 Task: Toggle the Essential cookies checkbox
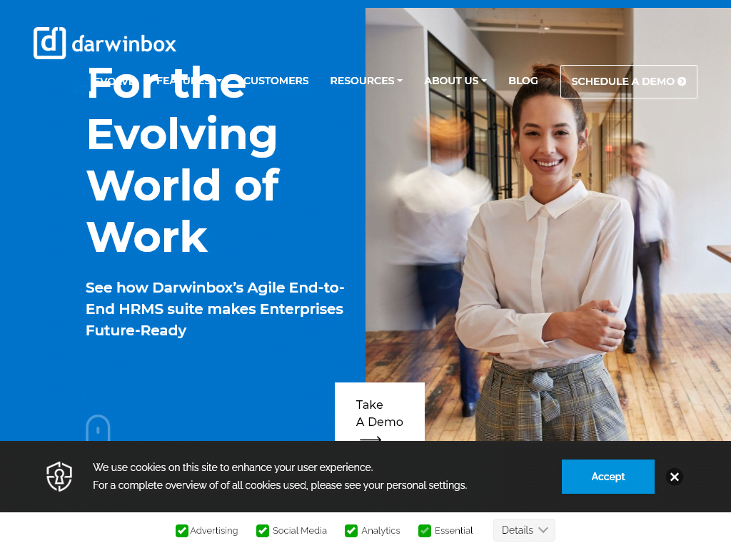(x=425, y=531)
